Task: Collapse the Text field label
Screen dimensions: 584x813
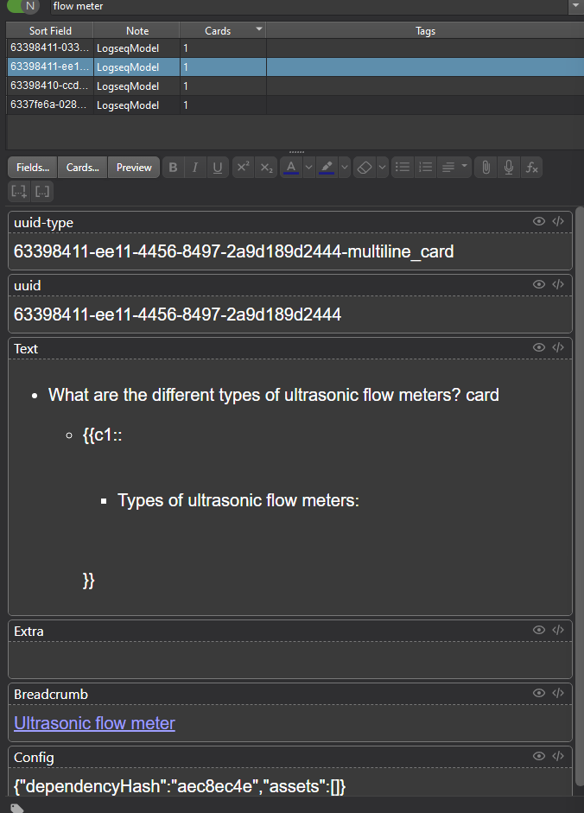Action: click(26, 349)
